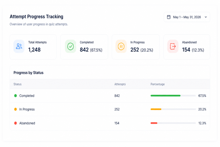The height and width of the screenshot is (147, 220).
Task: Click the 'Overview of user progress' subtitle
Action: pyautogui.click(x=39, y=24)
